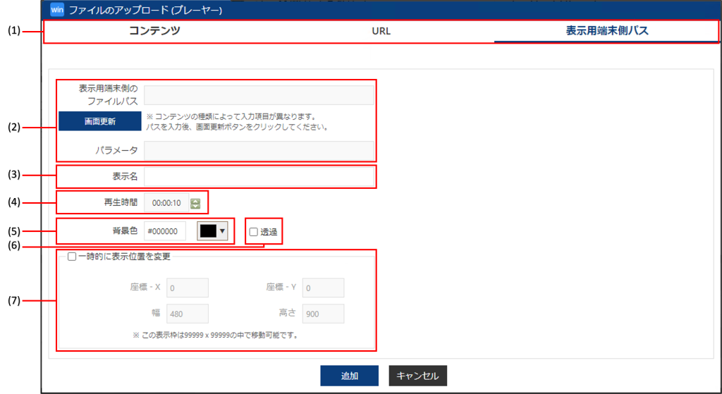Click the 追加 button
Viewport: 722px width, 394px height.
point(350,376)
